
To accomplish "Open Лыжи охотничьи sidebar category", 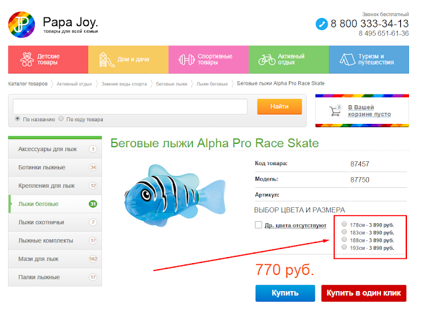I will click(55, 222).
